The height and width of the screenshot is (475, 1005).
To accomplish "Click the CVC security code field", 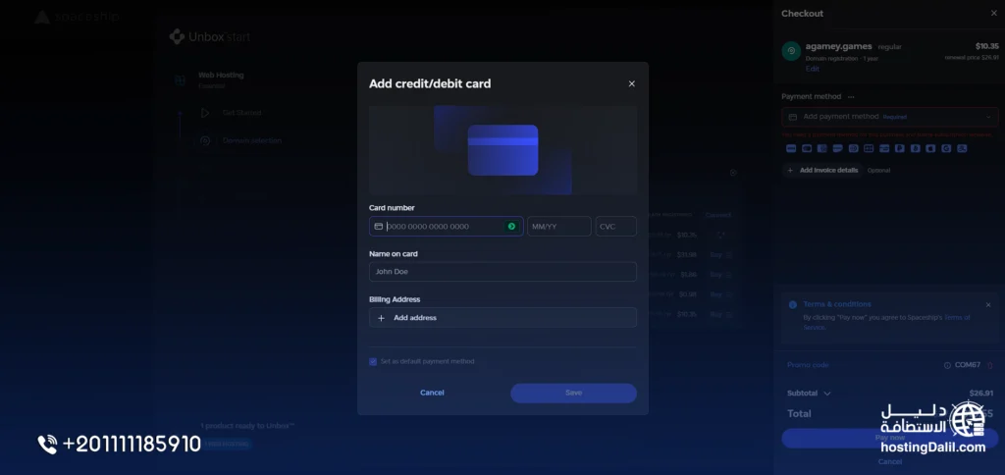I will (615, 227).
